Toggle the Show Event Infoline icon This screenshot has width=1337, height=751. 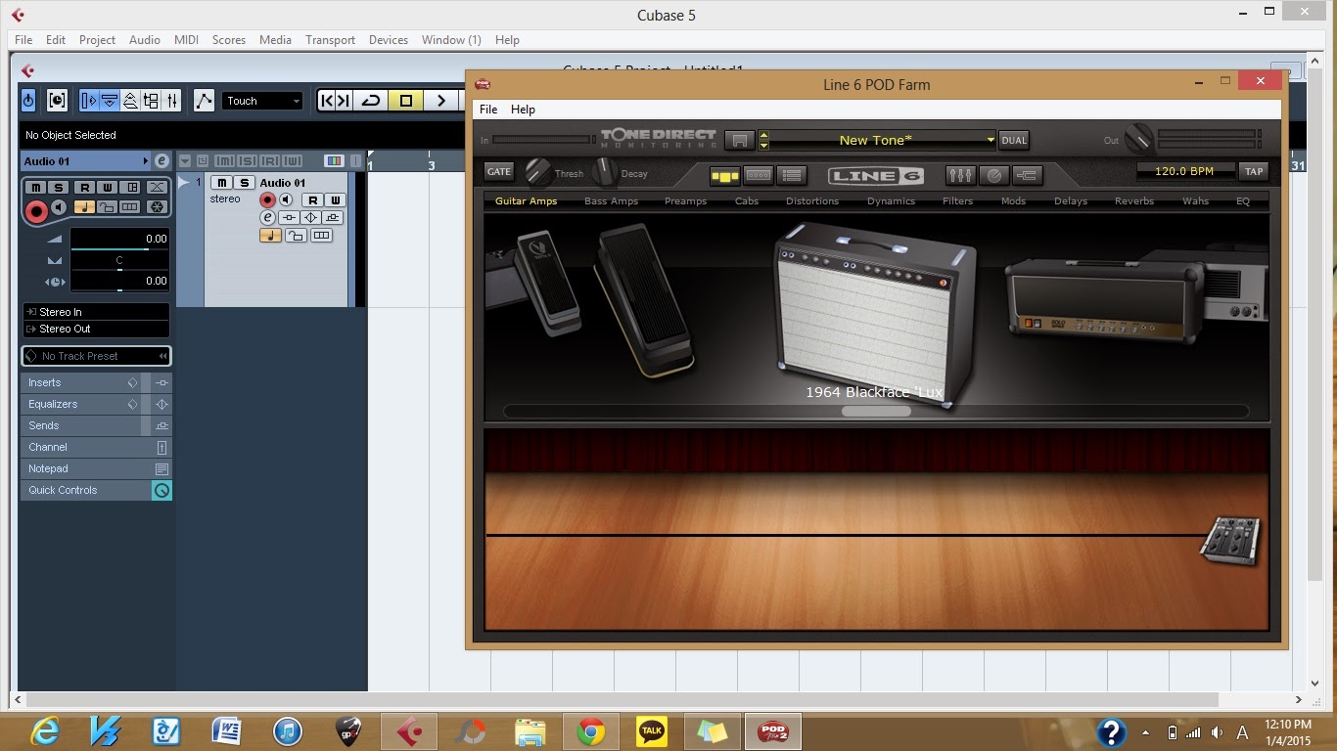110,100
